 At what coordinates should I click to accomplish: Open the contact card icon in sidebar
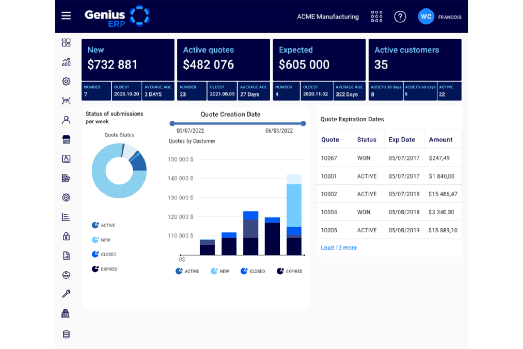coord(66,158)
